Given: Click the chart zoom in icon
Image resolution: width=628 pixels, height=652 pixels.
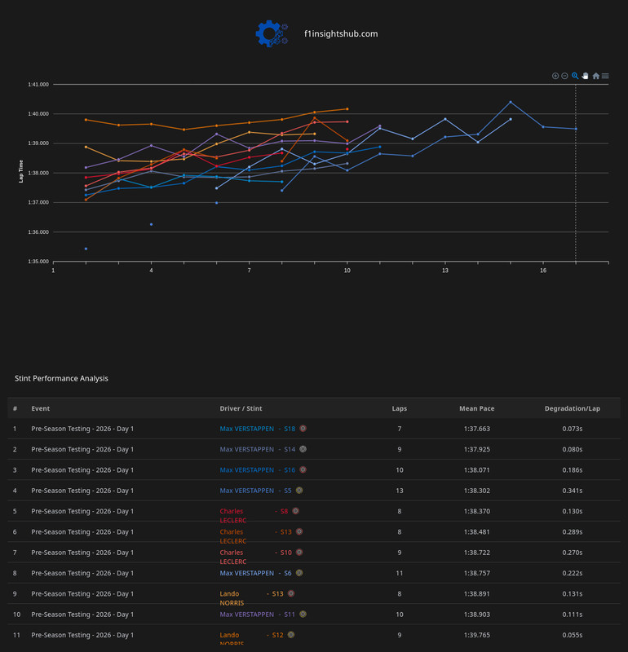Looking at the screenshot, I should coord(555,76).
